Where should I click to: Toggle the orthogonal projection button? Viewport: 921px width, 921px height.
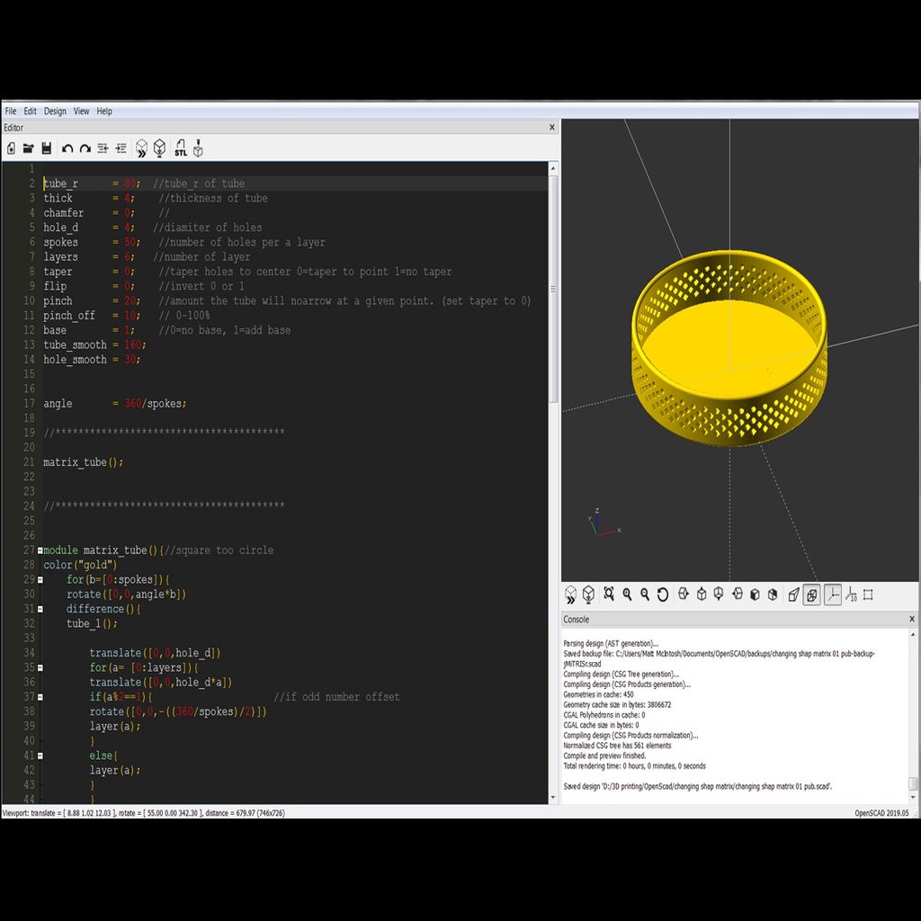coord(811,595)
